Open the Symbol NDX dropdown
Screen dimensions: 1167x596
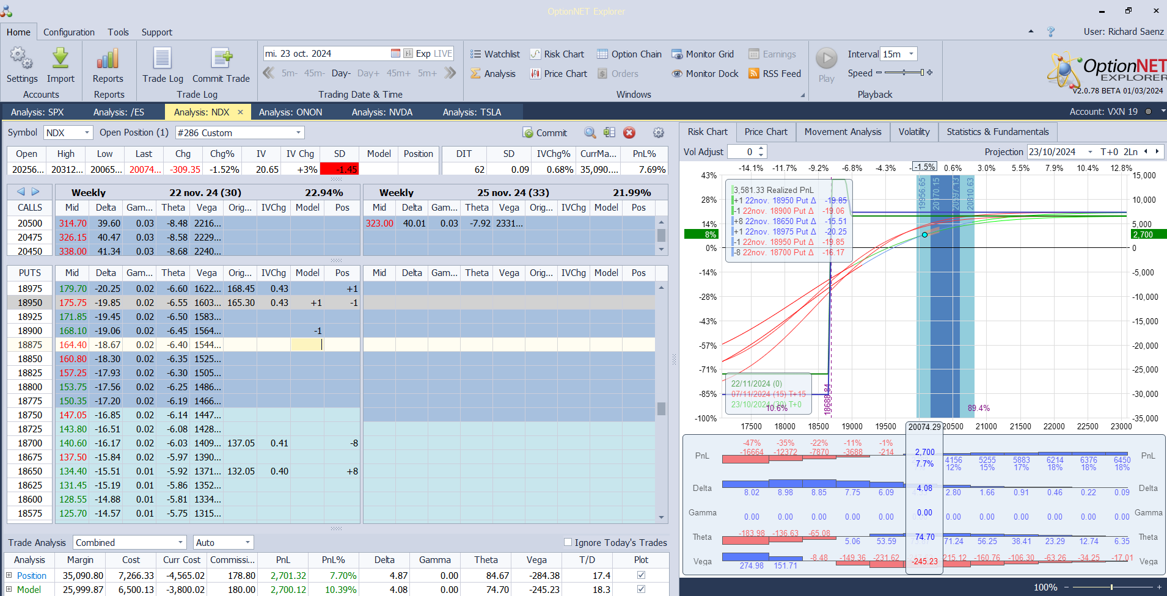pyautogui.click(x=87, y=133)
